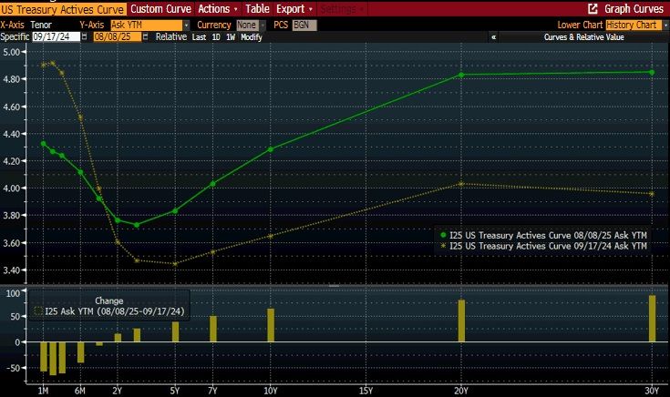Click the Graph Curves pop-out icon
The height and width of the screenshot is (397, 670).
pyautogui.click(x=593, y=8)
